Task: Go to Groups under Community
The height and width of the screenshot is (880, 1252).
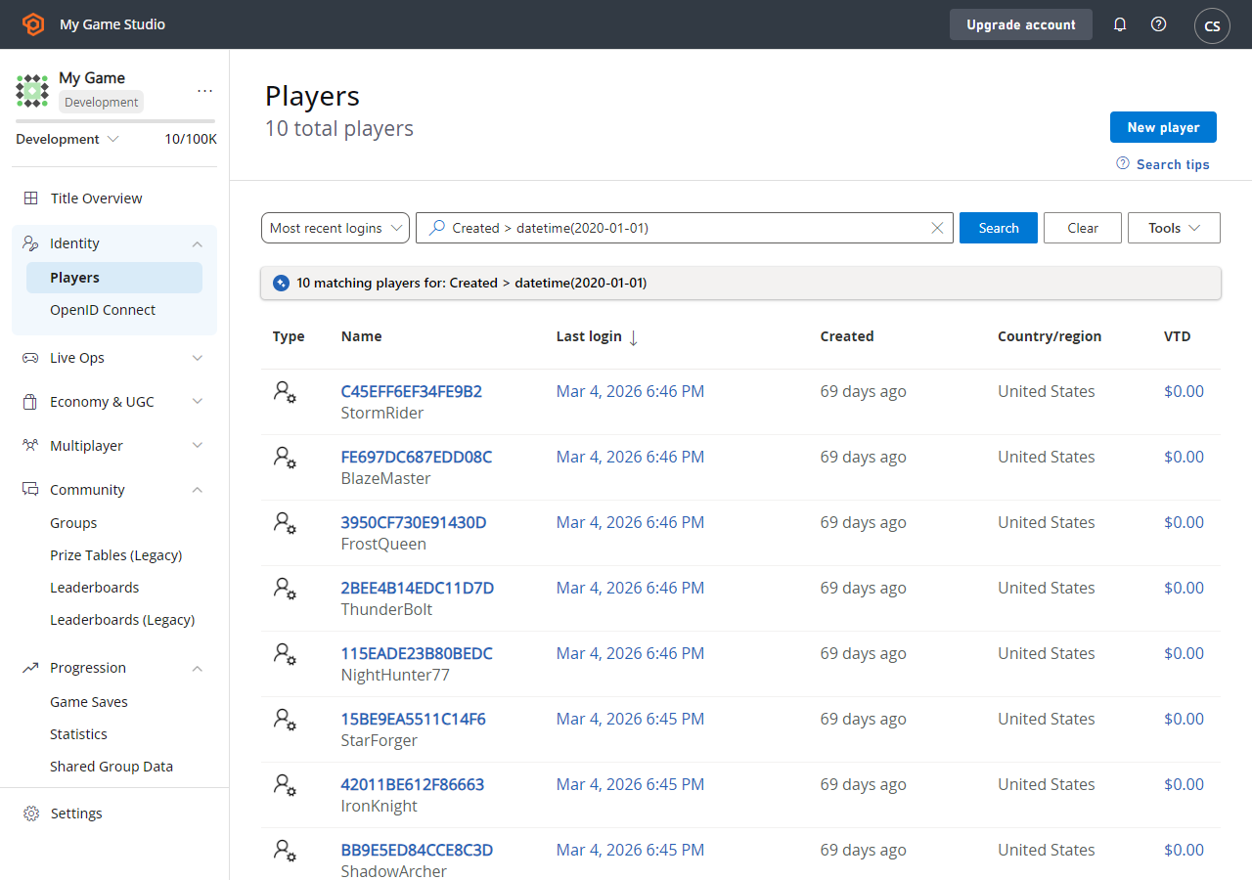Action: click(73, 523)
